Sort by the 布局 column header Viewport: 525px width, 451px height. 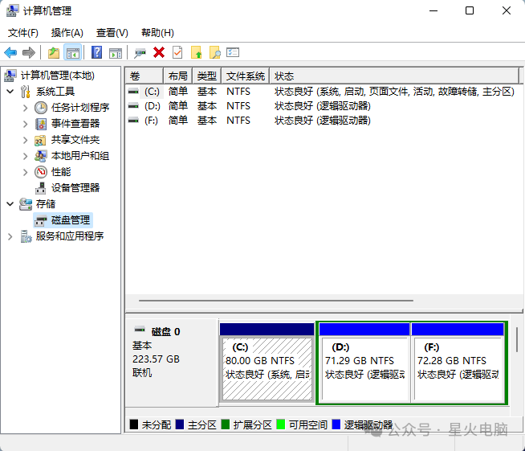coord(177,76)
